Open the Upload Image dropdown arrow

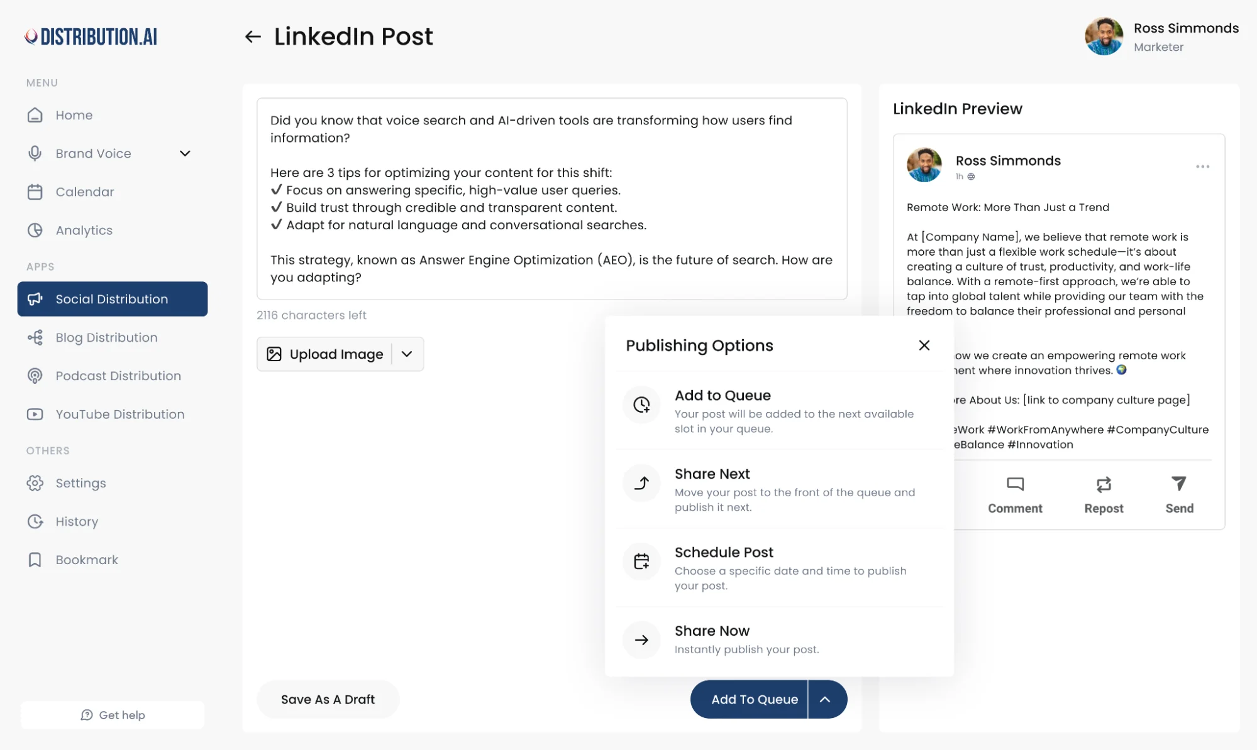[407, 354]
